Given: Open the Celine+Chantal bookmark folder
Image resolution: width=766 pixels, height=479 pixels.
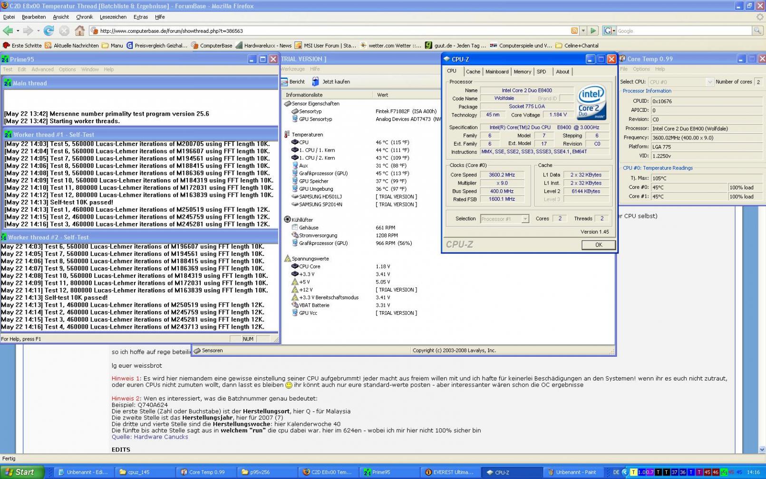Looking at the screenshot, I should [577, 46].
